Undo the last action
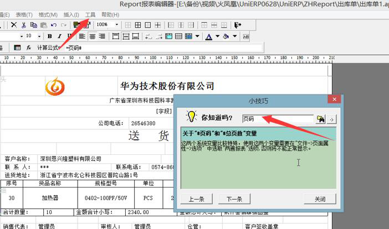Viewport: 389px width, 229px height. point(54,25)
